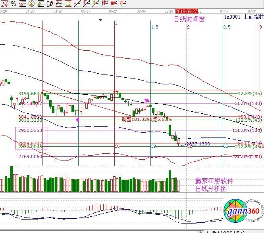Select the 金 fan lines tool
Screen dimensions: 264x233
tap(95, 4)
